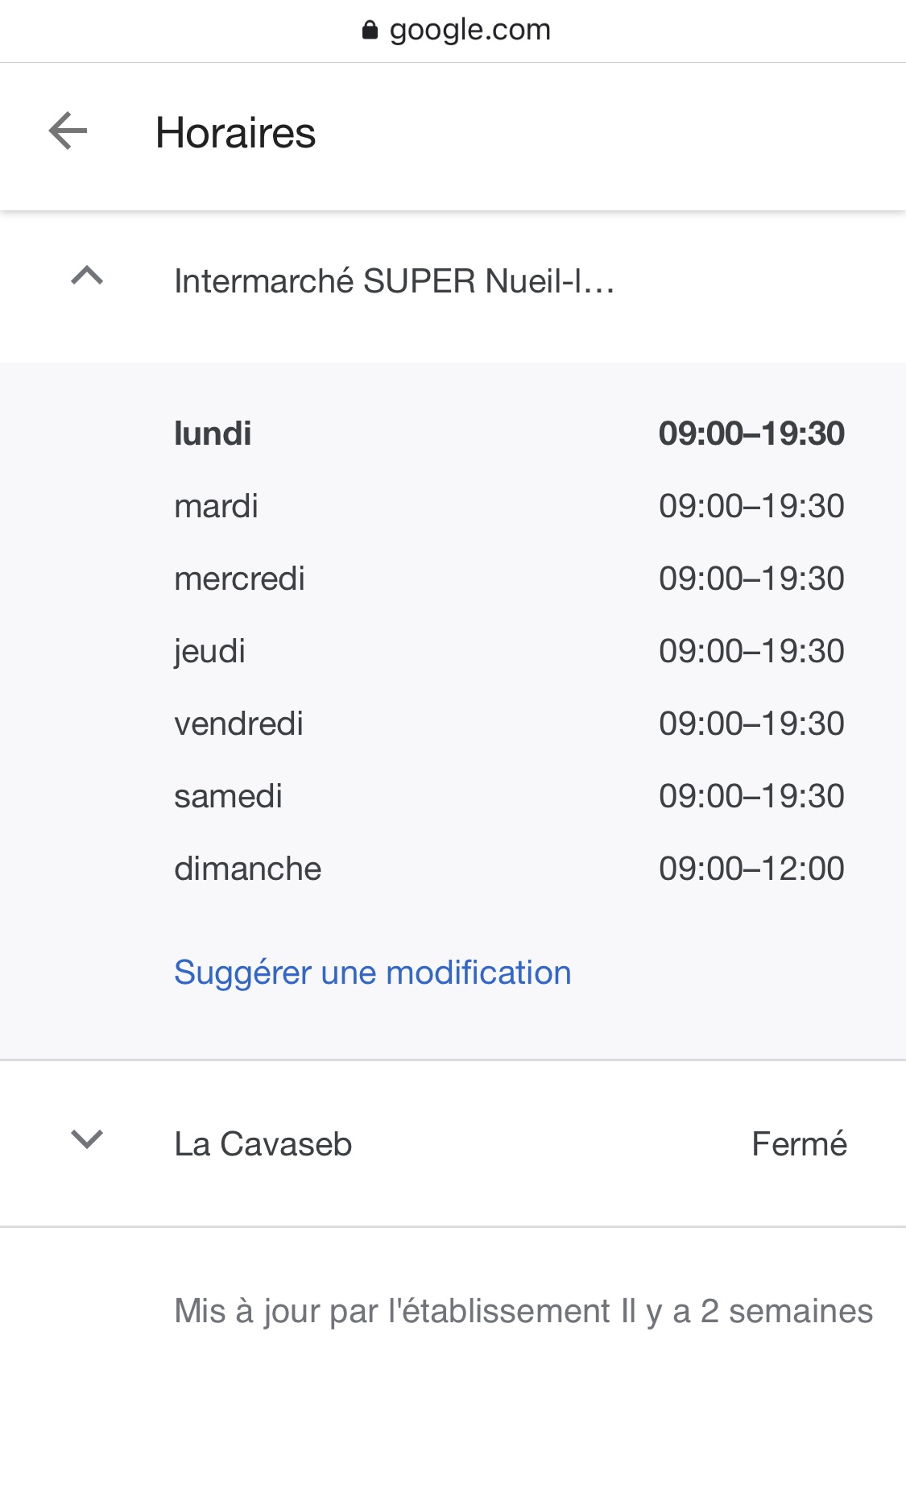
Task: Tap the back arrow icon
Action: 68,131
